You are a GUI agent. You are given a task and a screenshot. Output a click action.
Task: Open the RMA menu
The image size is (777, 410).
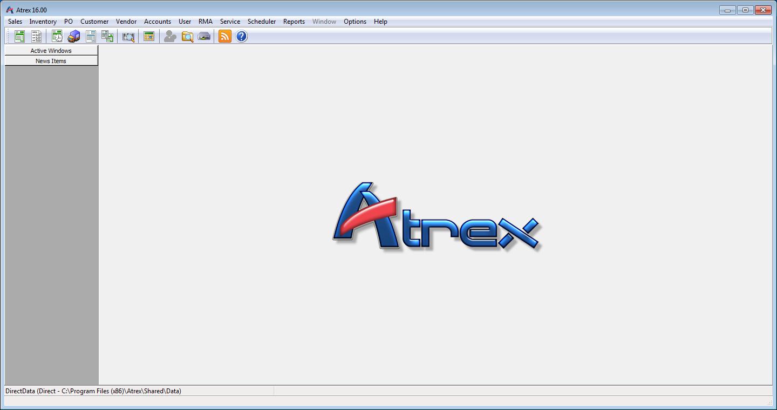205,21
